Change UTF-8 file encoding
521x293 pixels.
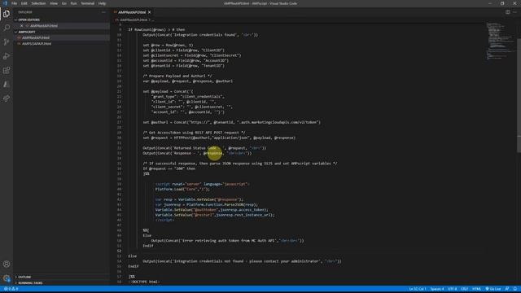[x=453, y=289]
